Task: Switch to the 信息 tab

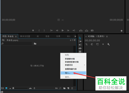Action: pos(47,36)
